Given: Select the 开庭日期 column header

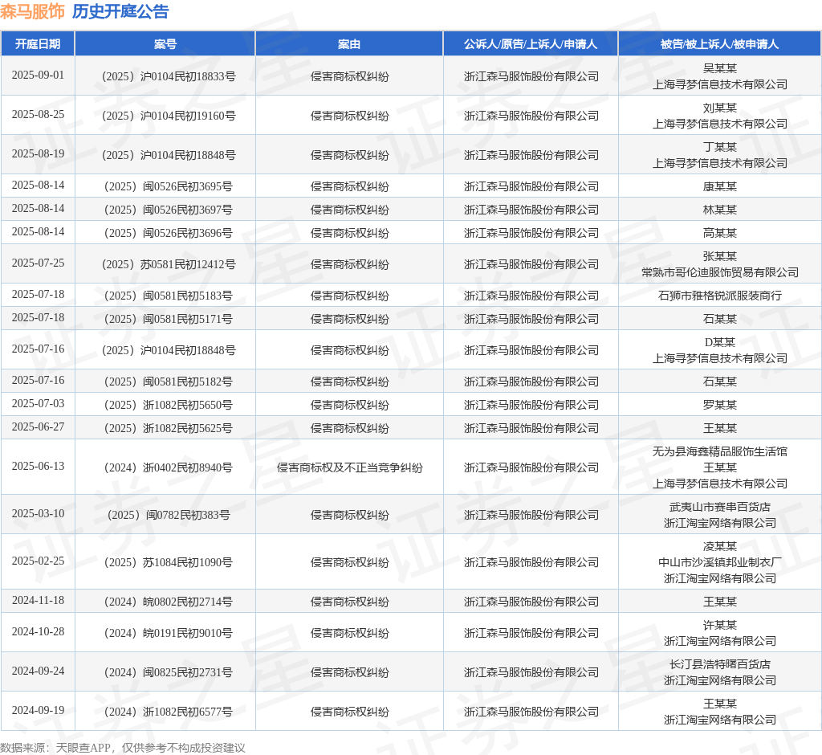Looking at the screenshot, I should coord(38,44).
